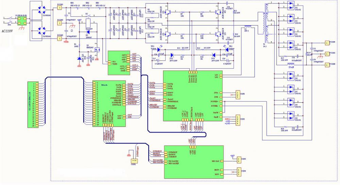Select the CON9 two-pin connector
Viewport: 340px width, 185px height.
pos(239,160)
